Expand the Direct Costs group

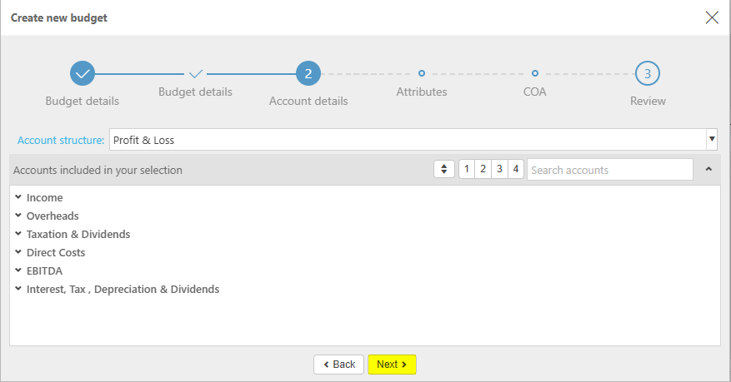click(18, 252)
